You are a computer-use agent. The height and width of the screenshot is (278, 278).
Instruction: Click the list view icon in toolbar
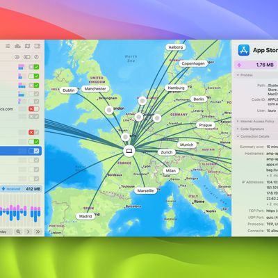(x=8, y=46)
